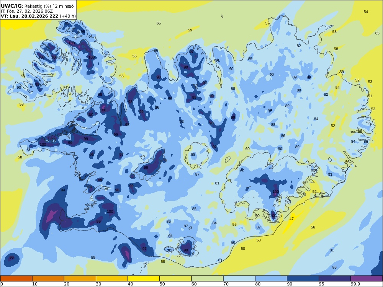Pick the amber 20–30 legend color band
This screenshot has height=287, width=383.
point(80,279)
